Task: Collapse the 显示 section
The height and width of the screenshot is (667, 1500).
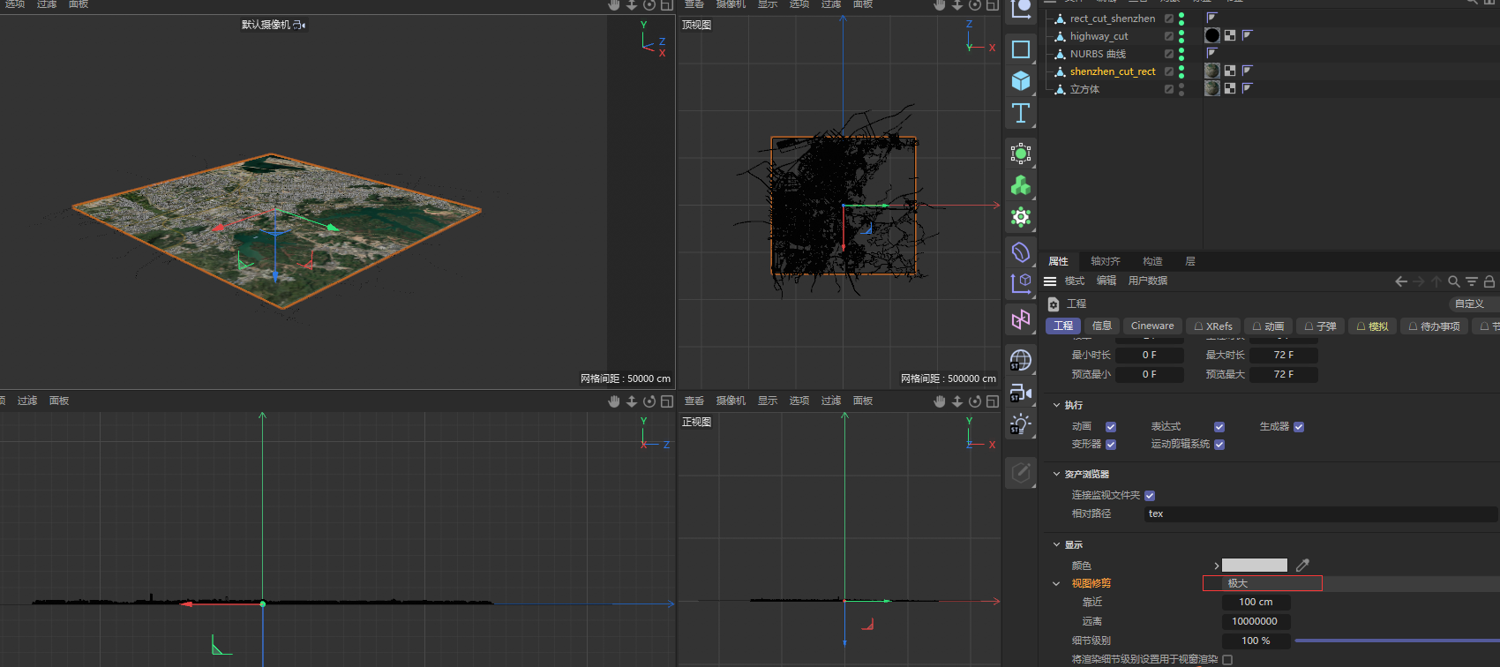Action: [1056, 544]
